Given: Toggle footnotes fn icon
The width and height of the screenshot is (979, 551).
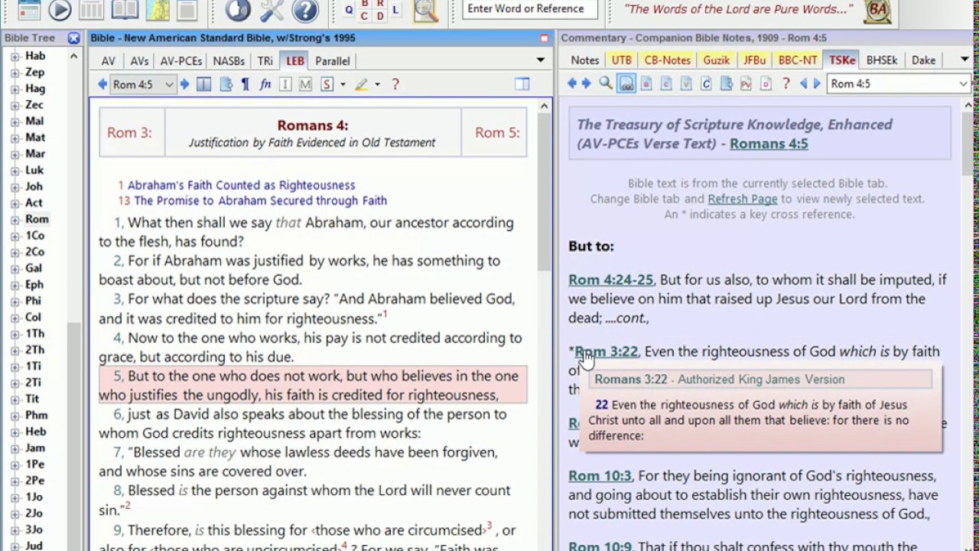Looking at the screenshot, I should (265, 84).
